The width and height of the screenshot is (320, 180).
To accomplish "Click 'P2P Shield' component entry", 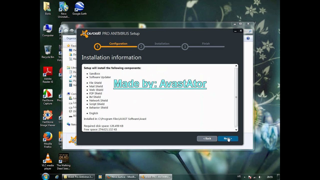I will coord(95,93).
